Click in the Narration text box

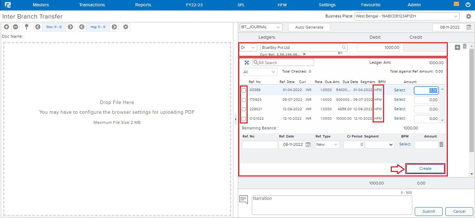point(332,205)
